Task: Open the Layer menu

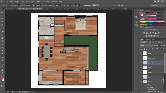Action: click(22, 2)
